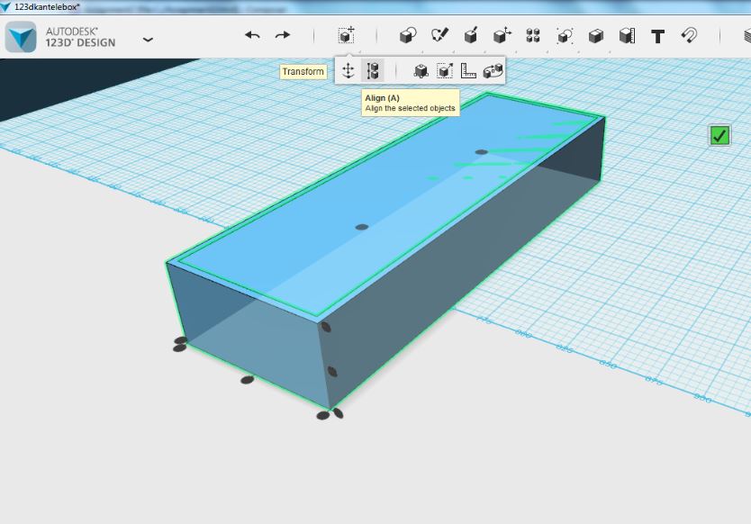Click the align handle at the top face center
The width and height of the screenshot is (751, 524).
362,227
